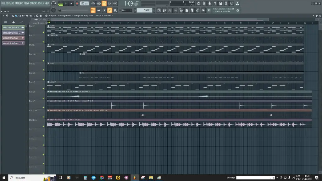This screenshot has width=322, height=181.
Task: Open the FILE menu
Action: coord(3,3)
